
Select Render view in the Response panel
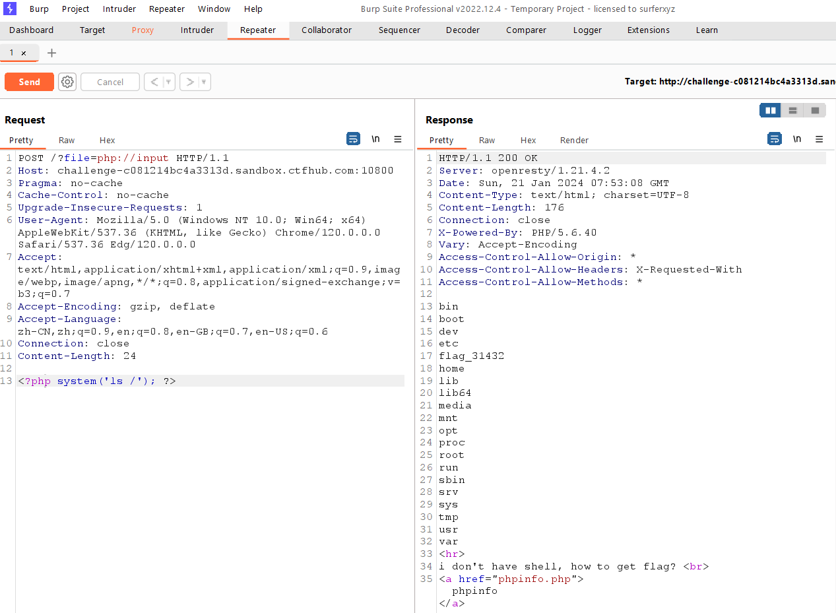pyautogui.click(x=574, y=140)
